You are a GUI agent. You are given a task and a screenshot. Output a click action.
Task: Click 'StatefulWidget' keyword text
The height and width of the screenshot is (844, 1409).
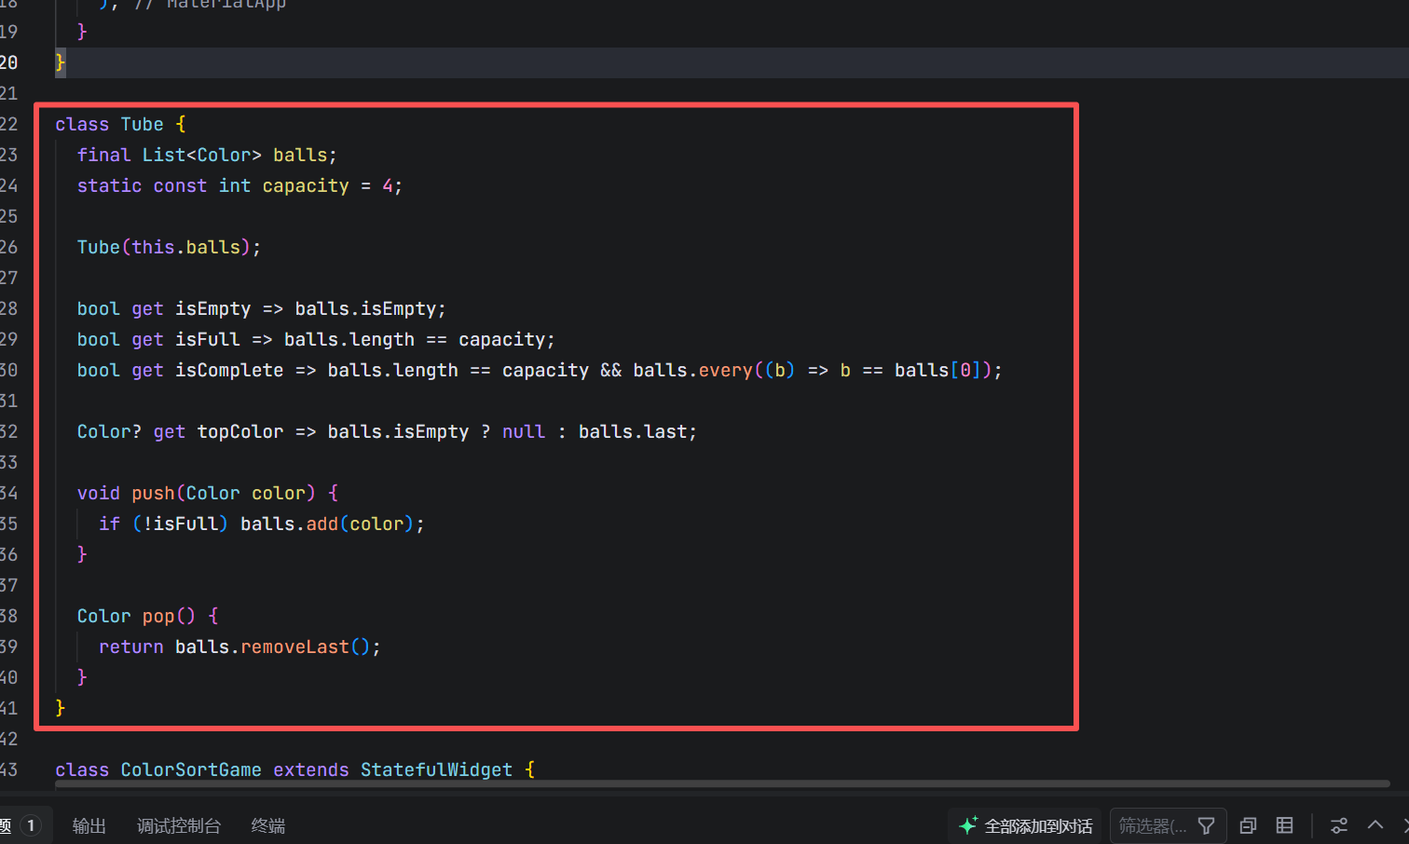coord(436,769)
